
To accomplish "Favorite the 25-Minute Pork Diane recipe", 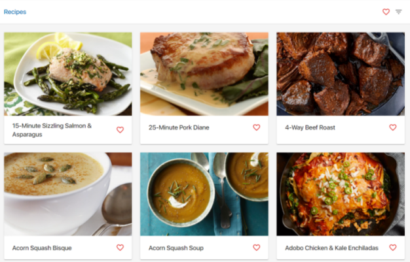I will (x=257, y=127).
